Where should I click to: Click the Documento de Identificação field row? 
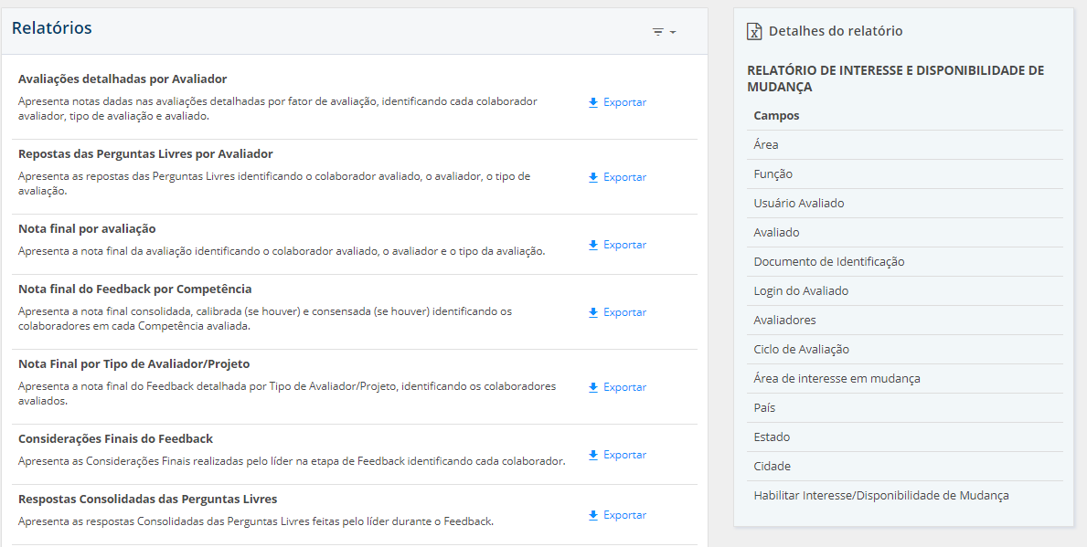pos(828,262)
